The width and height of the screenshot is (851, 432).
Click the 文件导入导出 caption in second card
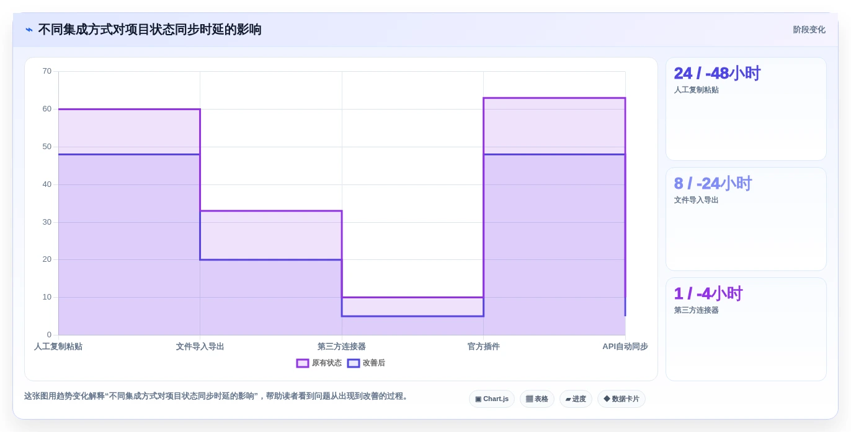(697, 200)
